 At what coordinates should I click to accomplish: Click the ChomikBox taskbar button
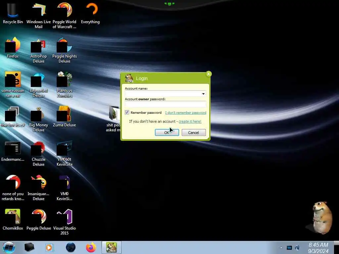(x=112, y=247)
